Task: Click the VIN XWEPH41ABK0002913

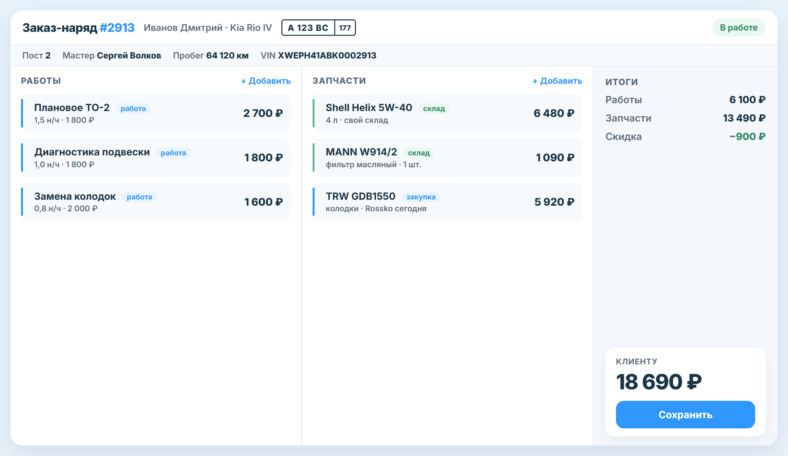Action: pyautogui.click(x=327, y=55)
